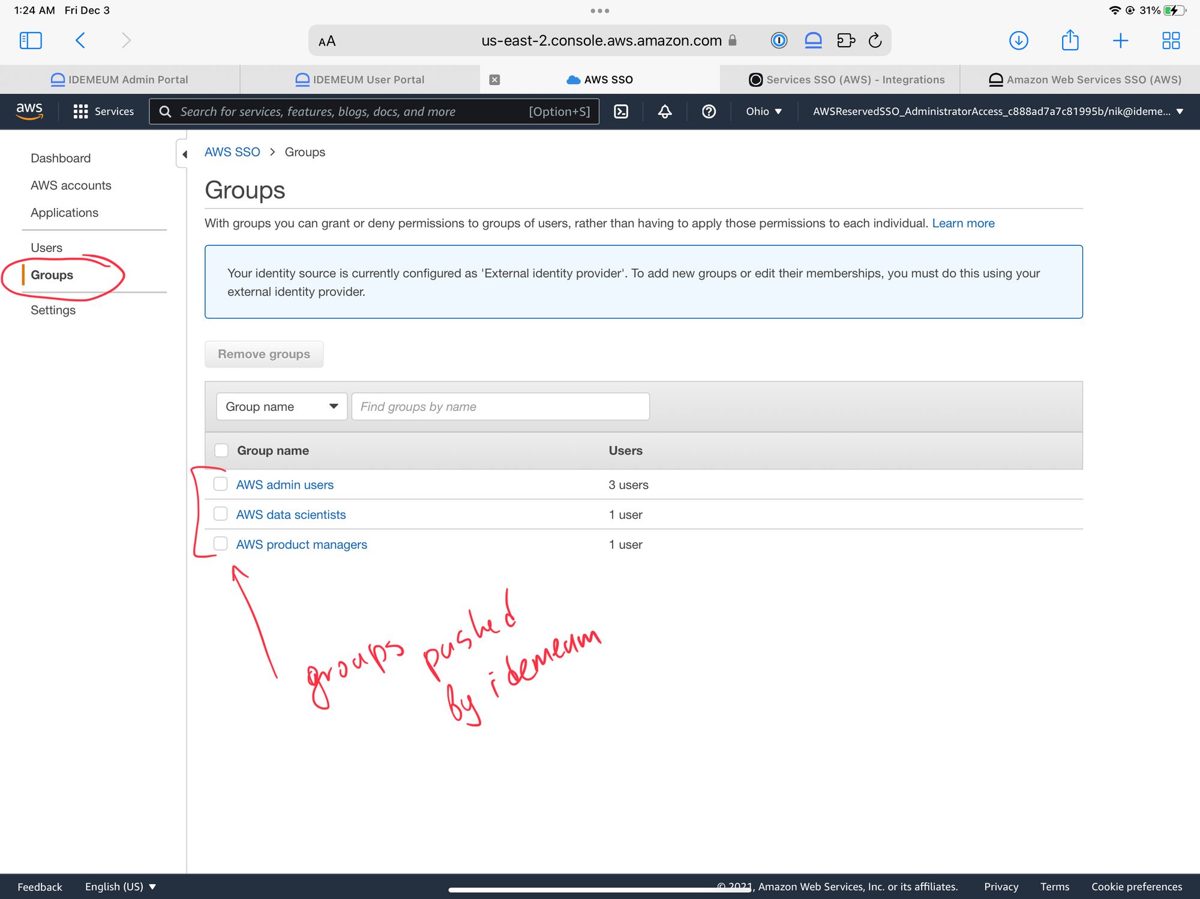The image size is (1200, 899).
Task: Check the AWS product managers checkbox
Action: 221,544
